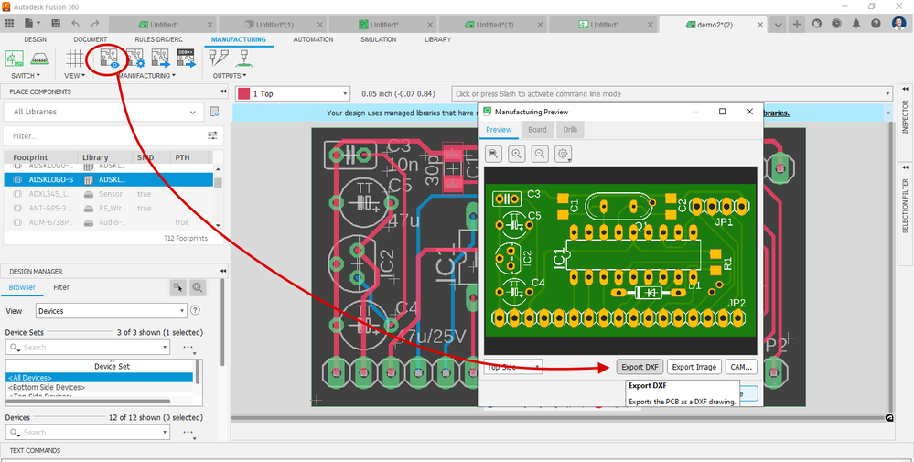Viewport: 914px width, 462px height.
Task: Collapse the Design Manager panel
Action: (x=222, y=272)
